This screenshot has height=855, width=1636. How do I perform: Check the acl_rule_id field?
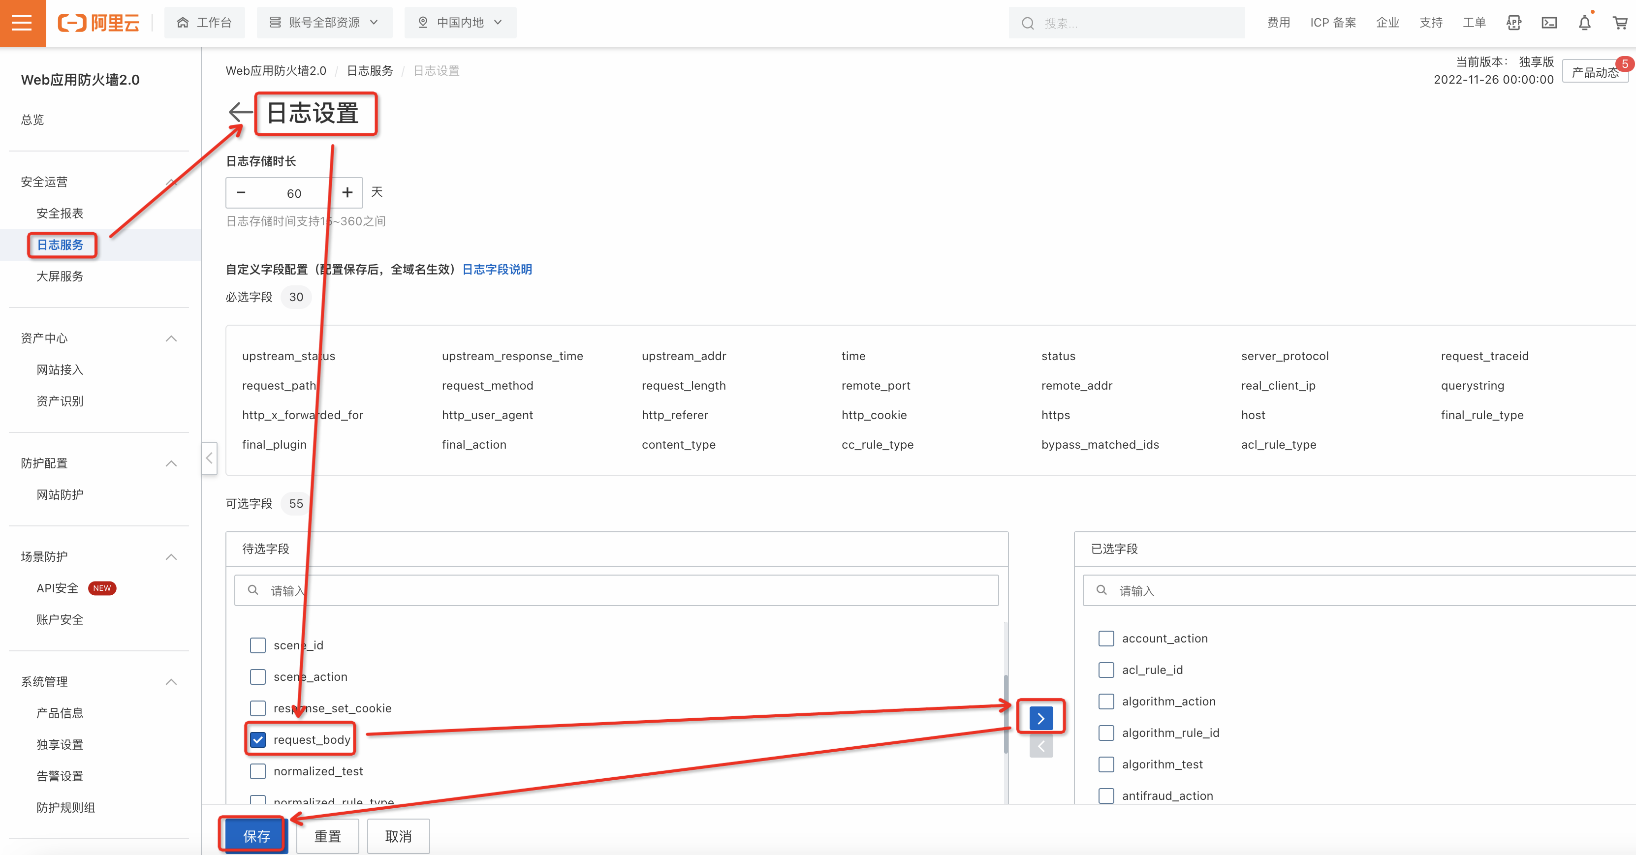point(1106,670)
